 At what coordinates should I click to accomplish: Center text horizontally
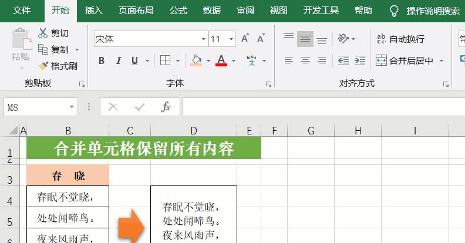(305, 61)
